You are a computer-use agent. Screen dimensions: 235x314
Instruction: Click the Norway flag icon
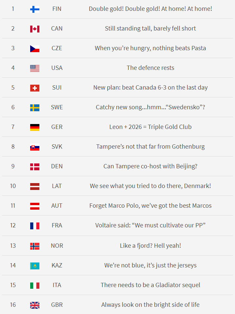coord(35,246)
